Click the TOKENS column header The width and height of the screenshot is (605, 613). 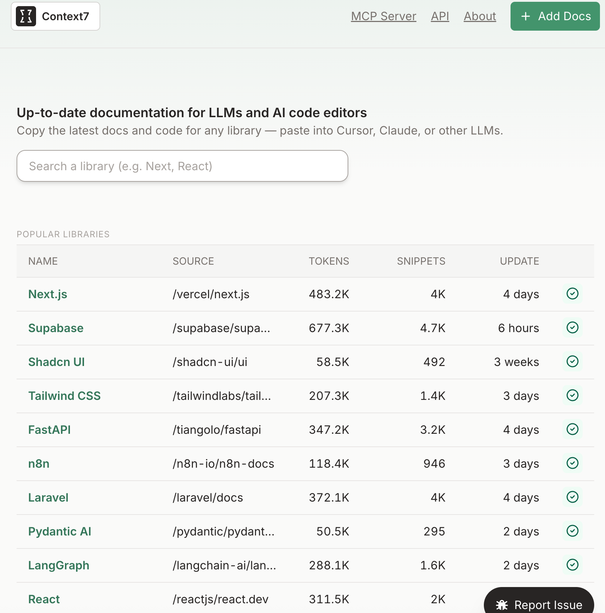[329, 261]
